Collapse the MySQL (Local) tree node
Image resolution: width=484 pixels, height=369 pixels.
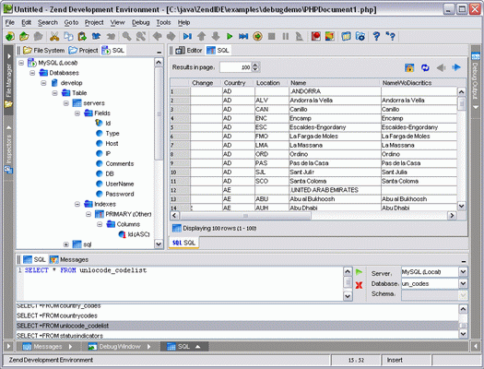21,63
